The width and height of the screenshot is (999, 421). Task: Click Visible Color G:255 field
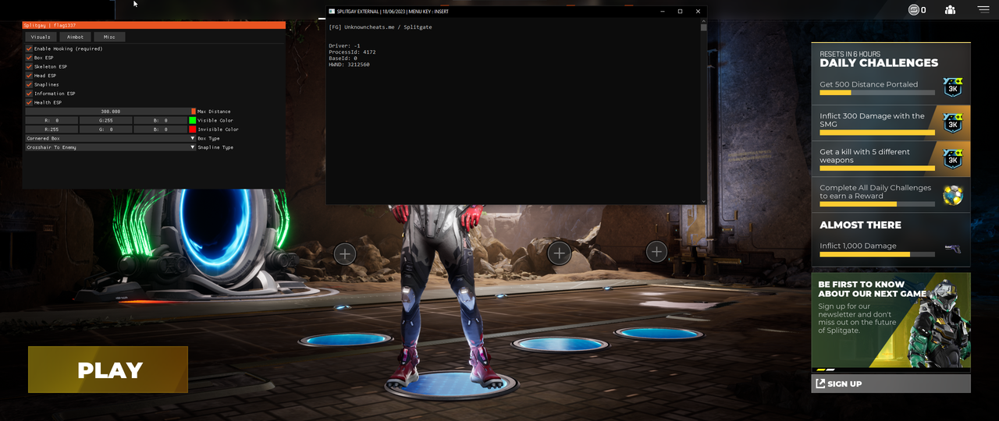coord(105,120)
